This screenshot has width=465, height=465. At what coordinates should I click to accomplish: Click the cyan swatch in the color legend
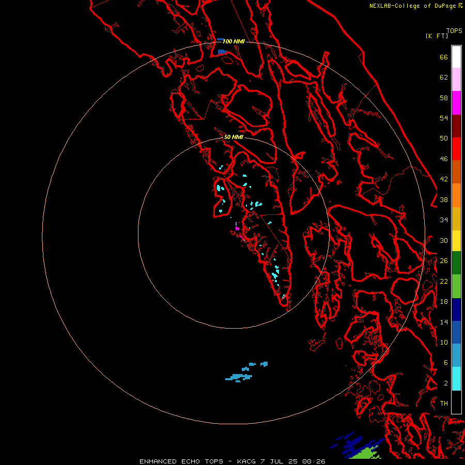click(456, 379)
